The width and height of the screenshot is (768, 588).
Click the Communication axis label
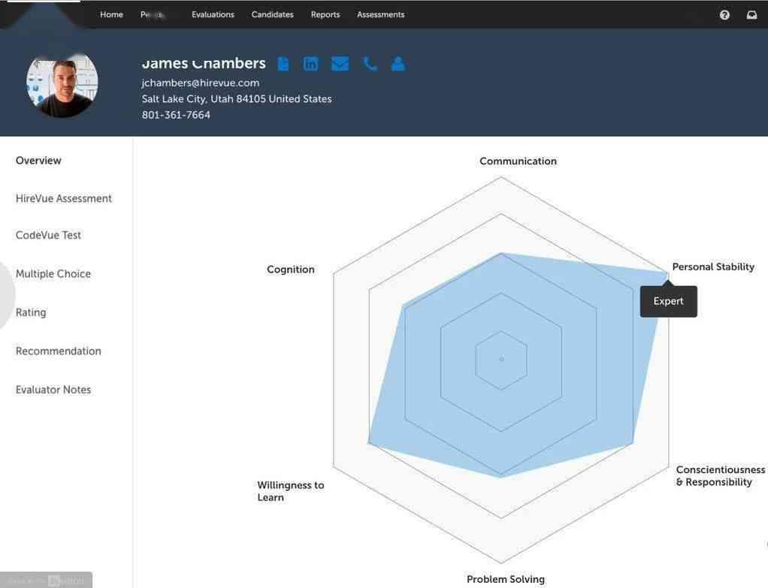tap(519, 161)
